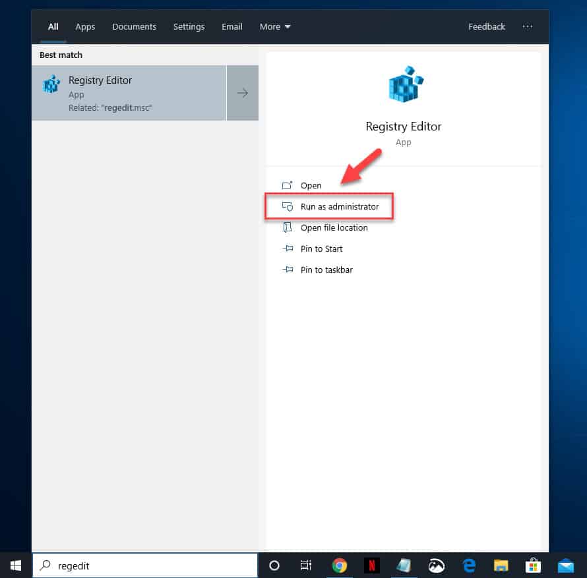The height and width of the screenshot is (578, 587).
Task: Switch to the Email search tab
Action: coord(232,27)
